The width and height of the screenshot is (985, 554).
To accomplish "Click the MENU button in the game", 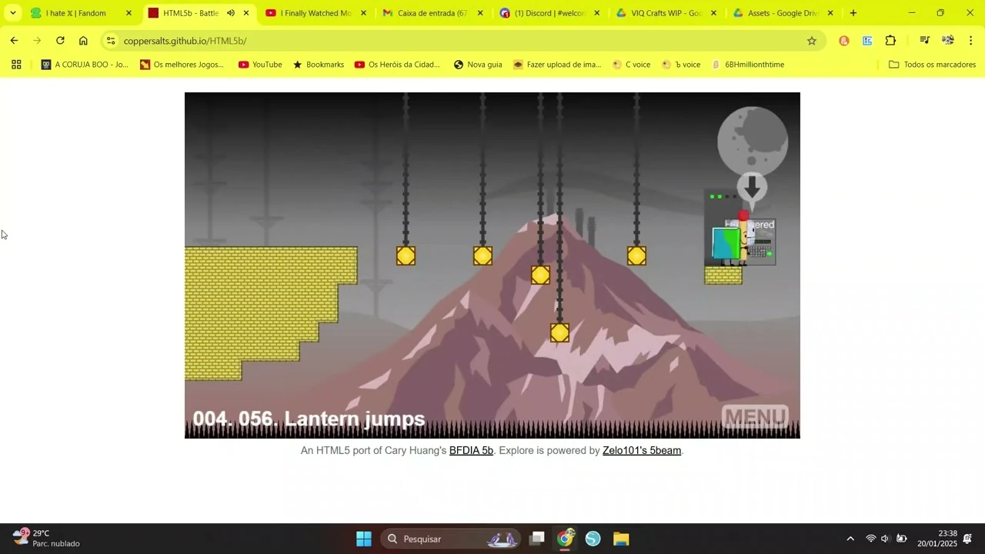I will 755,417.
